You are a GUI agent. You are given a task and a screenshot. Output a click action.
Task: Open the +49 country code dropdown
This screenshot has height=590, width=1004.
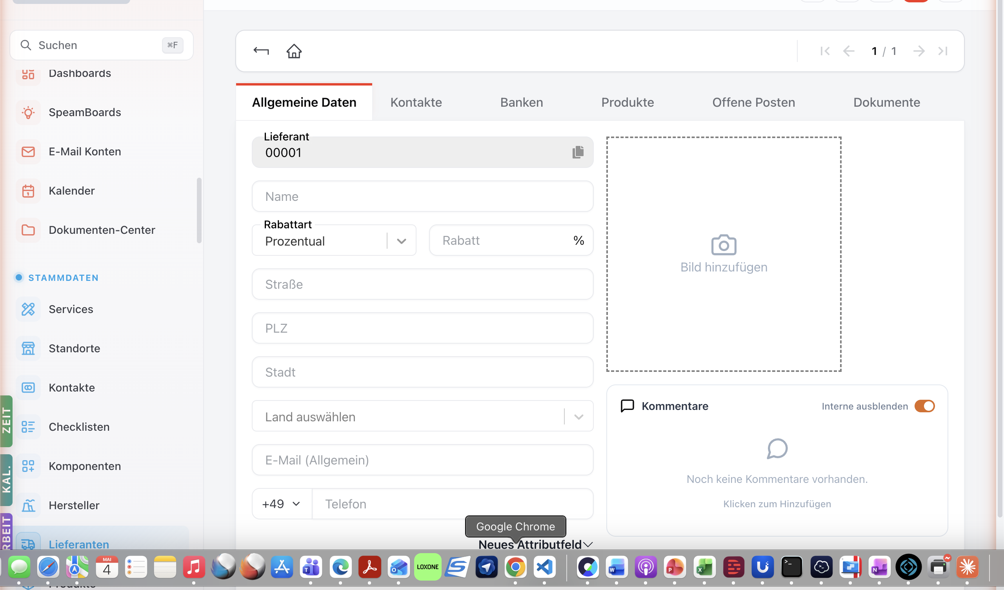coord(282,504)
